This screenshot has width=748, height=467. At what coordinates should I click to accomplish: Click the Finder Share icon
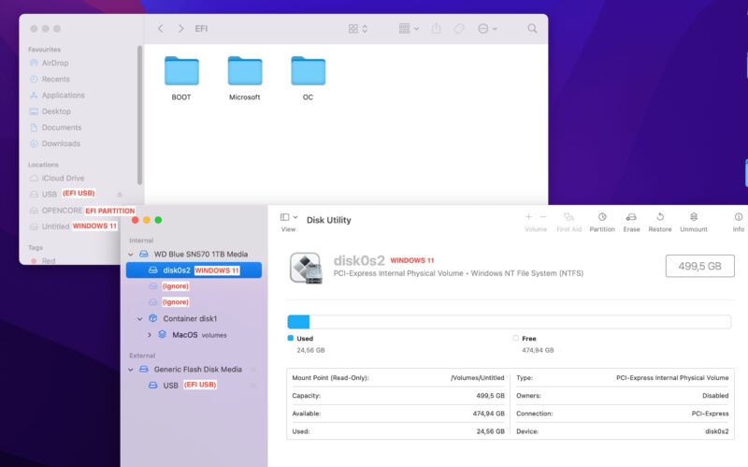pos(436,29)
